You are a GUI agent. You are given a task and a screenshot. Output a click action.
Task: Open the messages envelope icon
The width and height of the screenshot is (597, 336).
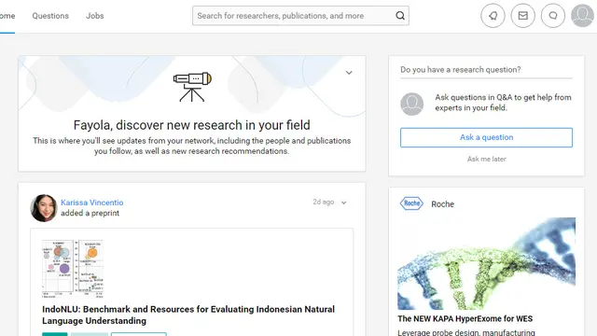click(522, 16)
